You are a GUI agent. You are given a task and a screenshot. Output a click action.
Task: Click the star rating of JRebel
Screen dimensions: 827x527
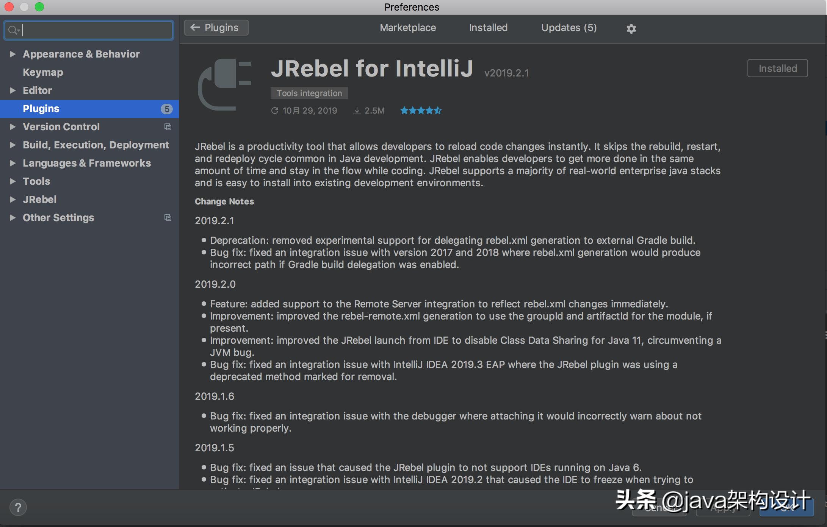click(x=421, y=111)
